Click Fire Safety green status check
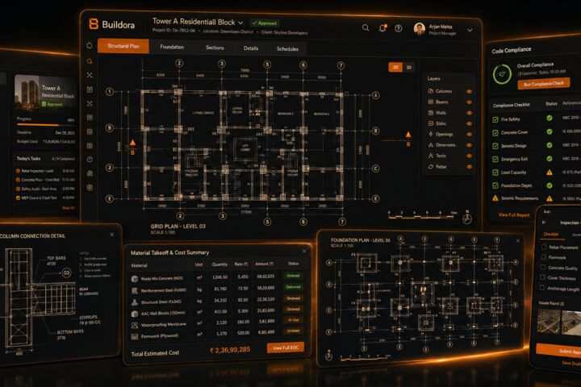The height and width of the screenshot is (387, 581). pyautogui.click(x=550, y=119)
